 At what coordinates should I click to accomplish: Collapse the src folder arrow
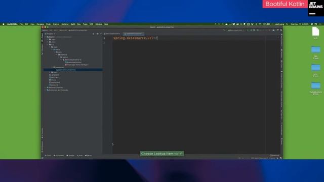pos(48,44)
